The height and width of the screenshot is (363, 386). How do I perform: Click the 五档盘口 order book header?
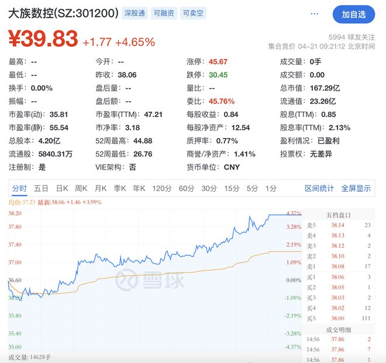[338, 215]
